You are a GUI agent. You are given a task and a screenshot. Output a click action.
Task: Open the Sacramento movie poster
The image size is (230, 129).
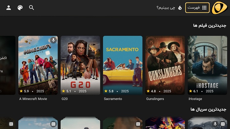coord(123,65)
